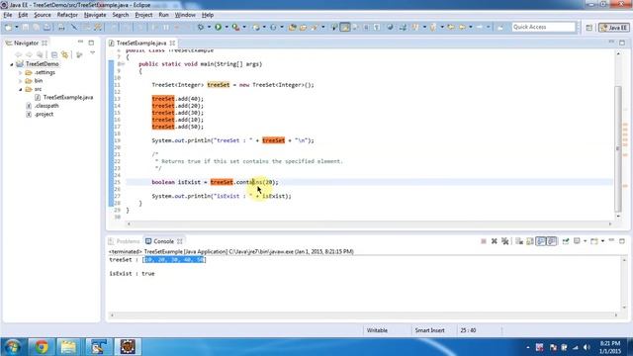Select the .project file
Image resolution: width=633 pixels, height=356 pixels.
point(40,115)
